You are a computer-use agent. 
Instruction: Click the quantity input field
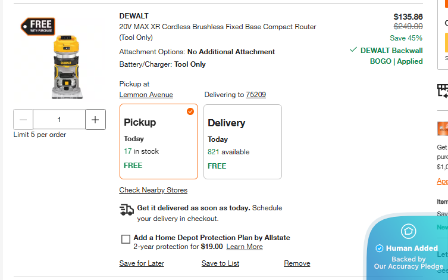point(59,120)
